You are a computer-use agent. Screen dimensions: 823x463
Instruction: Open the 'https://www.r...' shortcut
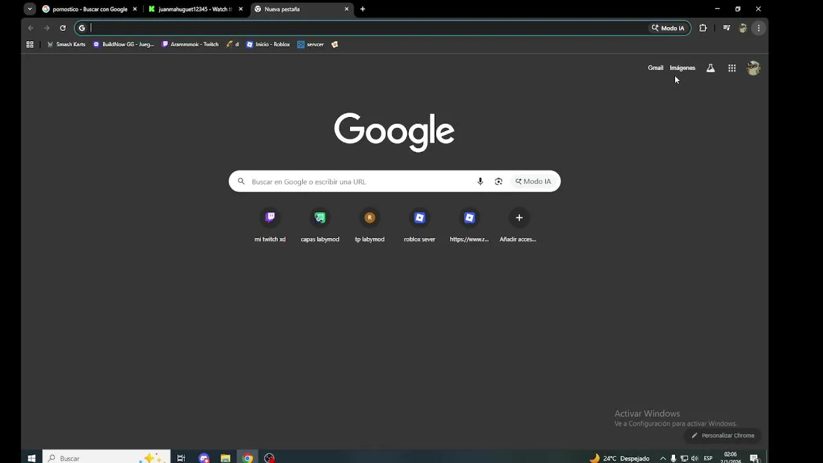tap(469, 226)
